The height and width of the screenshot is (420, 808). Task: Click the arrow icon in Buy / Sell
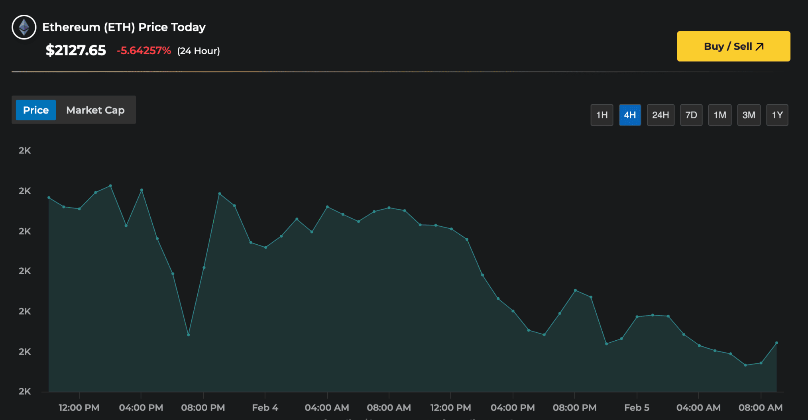click(x=760, y=47)
